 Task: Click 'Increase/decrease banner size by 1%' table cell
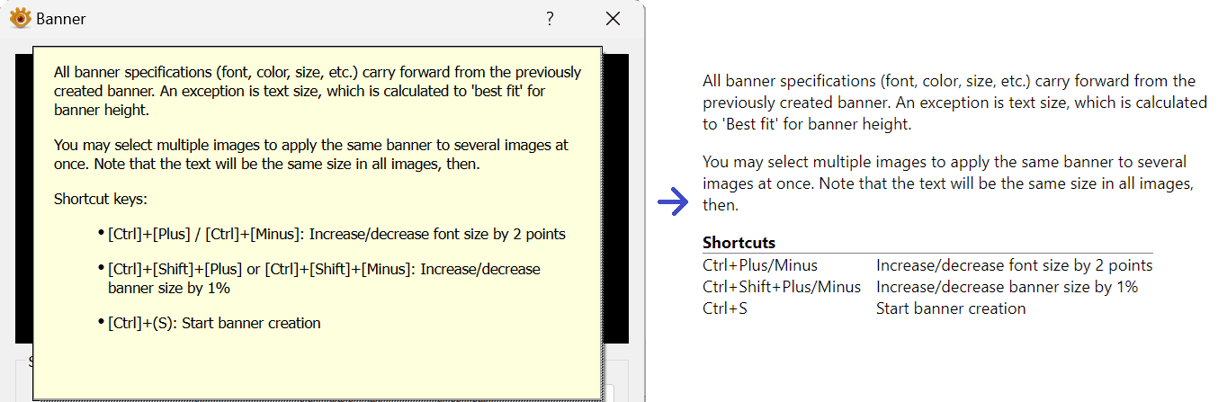(x=1008, y=287)
